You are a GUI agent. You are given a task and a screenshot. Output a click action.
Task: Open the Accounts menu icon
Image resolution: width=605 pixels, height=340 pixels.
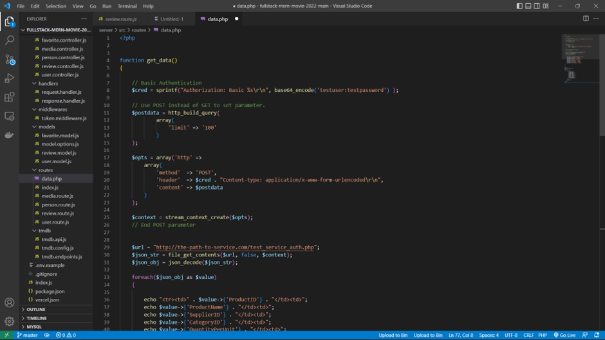[9, 303]
